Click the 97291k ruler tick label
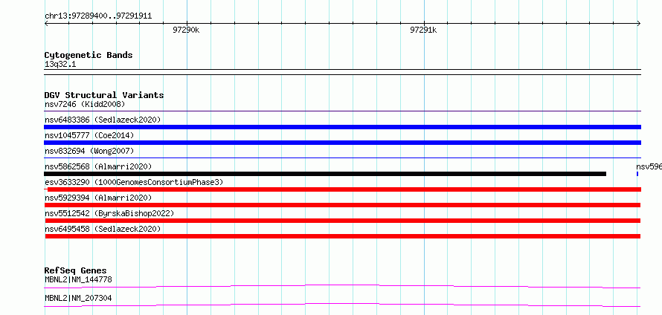Screen dimensions: 662x315 click(423, 30)
